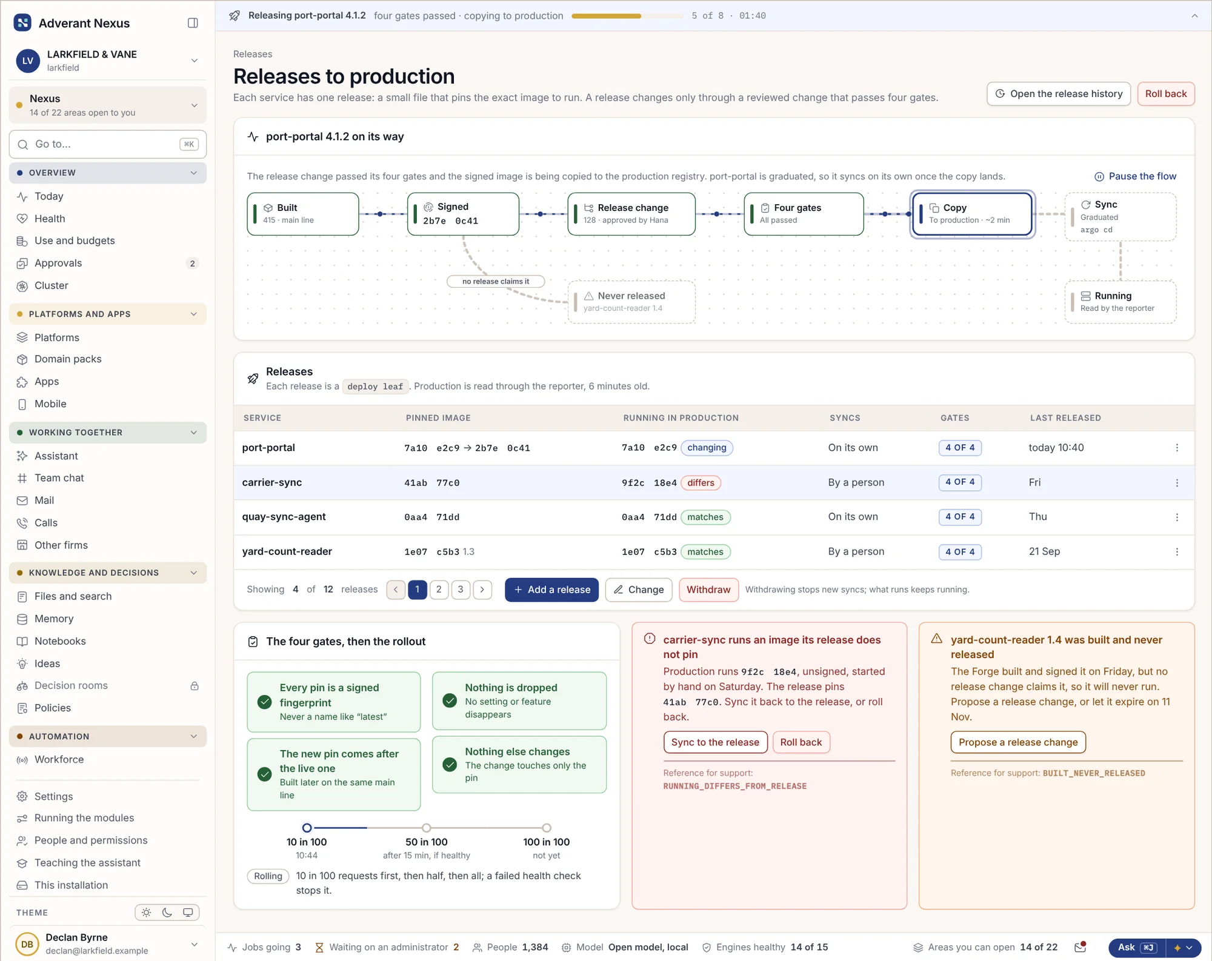Sync carrier-sync to the release
This screenshot has width=1212, height=961.
pos(715,742)
